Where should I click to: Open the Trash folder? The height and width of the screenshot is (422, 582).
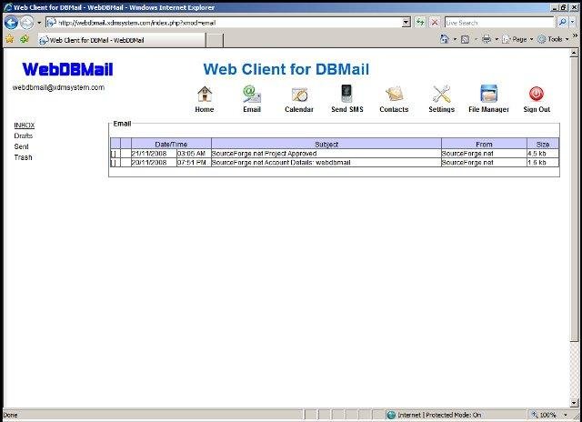[23, 157]
